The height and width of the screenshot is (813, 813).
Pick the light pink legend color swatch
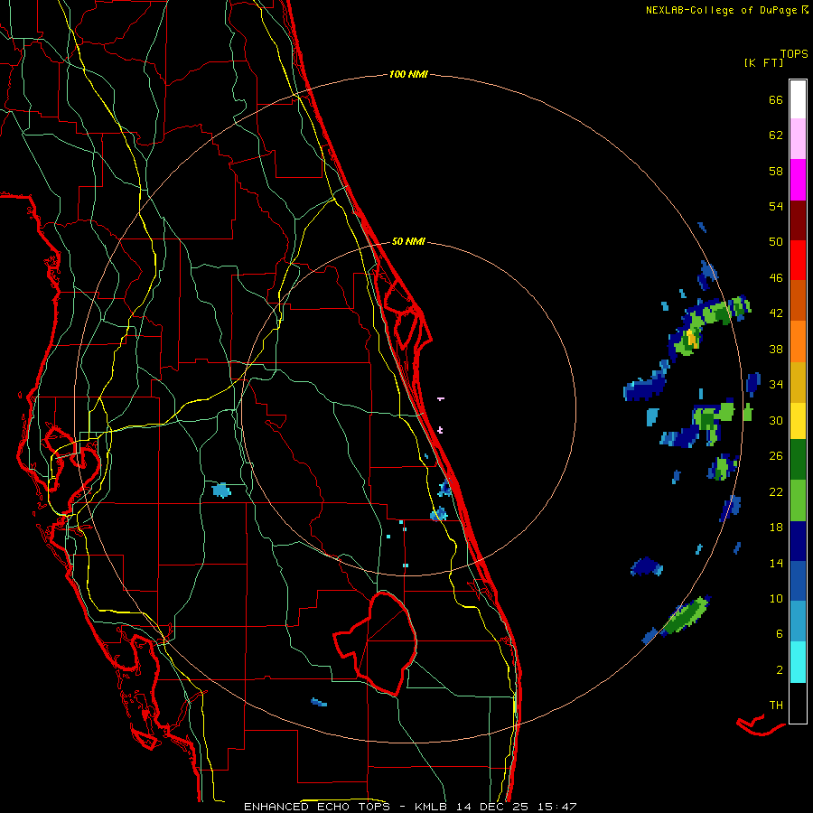(798, 139)
